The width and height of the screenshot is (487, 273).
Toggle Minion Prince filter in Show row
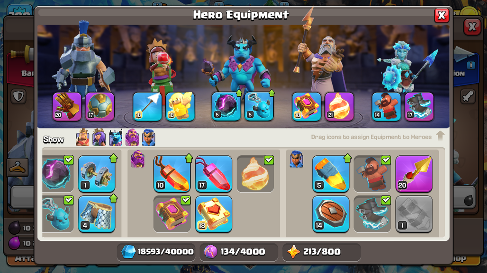pyautogui.click(x=116, y=137)
